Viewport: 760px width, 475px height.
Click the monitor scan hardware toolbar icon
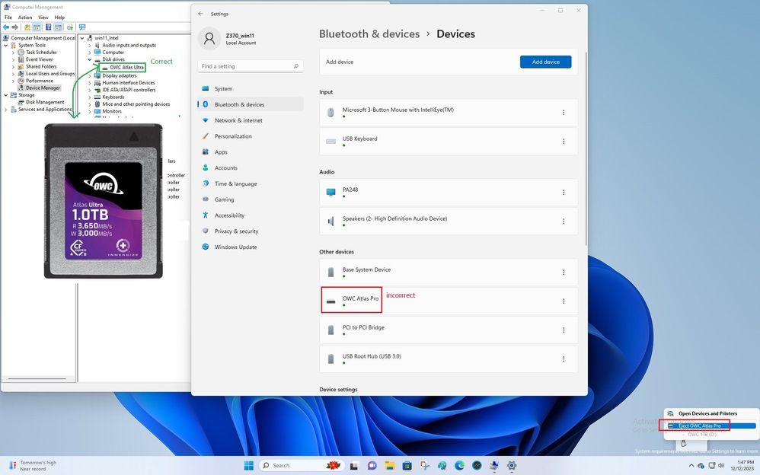[82, 27]
